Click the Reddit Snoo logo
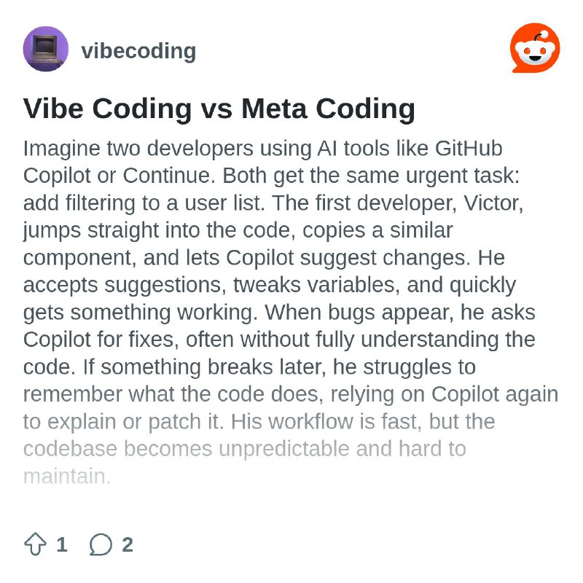The height and width of the screenshot is (583, 583). pyautogui.click(x=535, y=48)
